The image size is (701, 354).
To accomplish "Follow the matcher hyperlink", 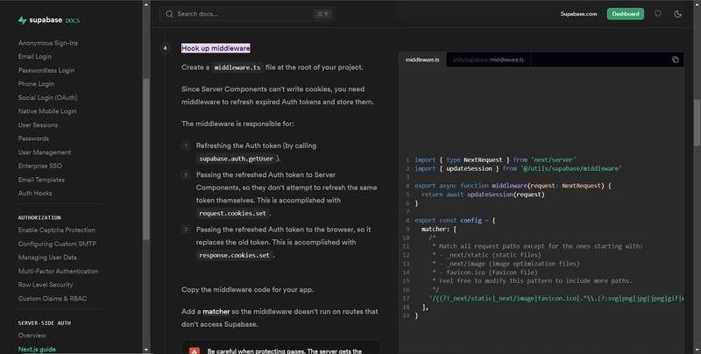I will click(x=216, y=312).
